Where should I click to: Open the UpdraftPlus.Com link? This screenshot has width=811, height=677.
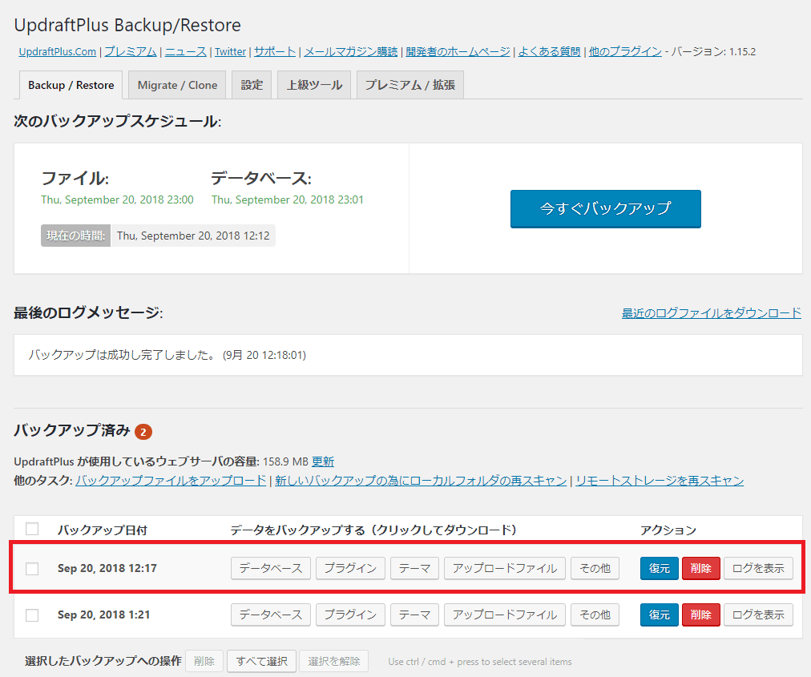click(x=56, y=50)
